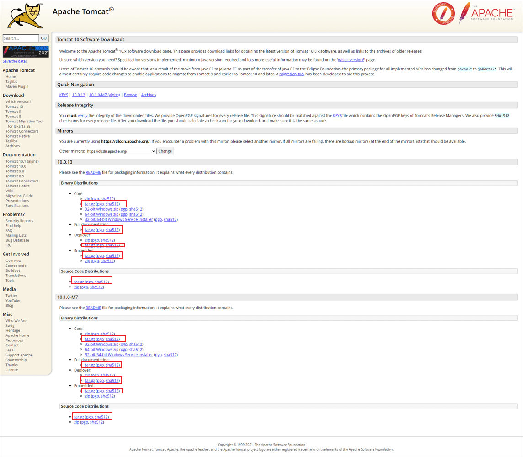Click the Support Apache round badge
The image size is (523, 457).
click(443, 14)
